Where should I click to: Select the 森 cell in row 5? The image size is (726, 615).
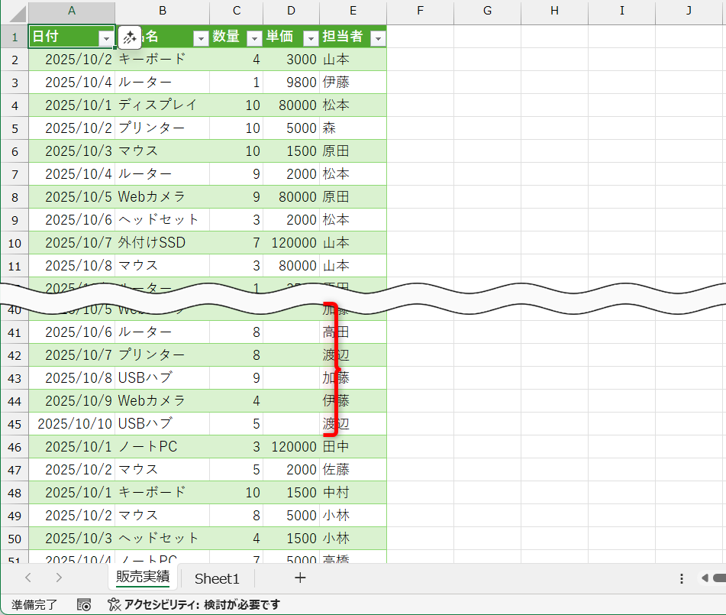(353, 128)
